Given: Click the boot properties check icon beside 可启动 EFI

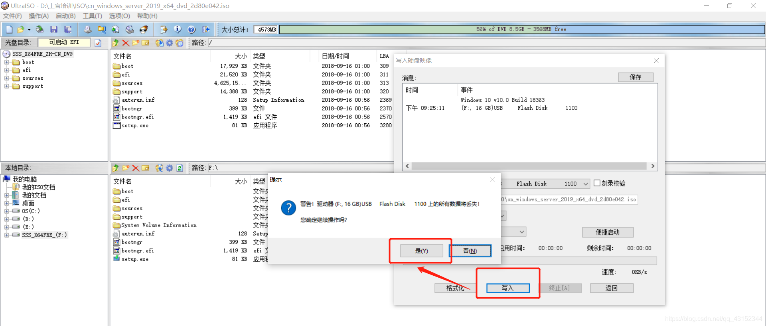Looking at the screenshot, I should pyautogui.click(x=98, y=43).
